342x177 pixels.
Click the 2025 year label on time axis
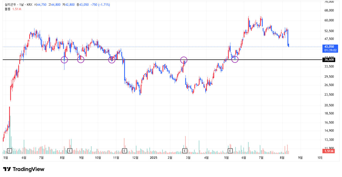click(154, 158)
